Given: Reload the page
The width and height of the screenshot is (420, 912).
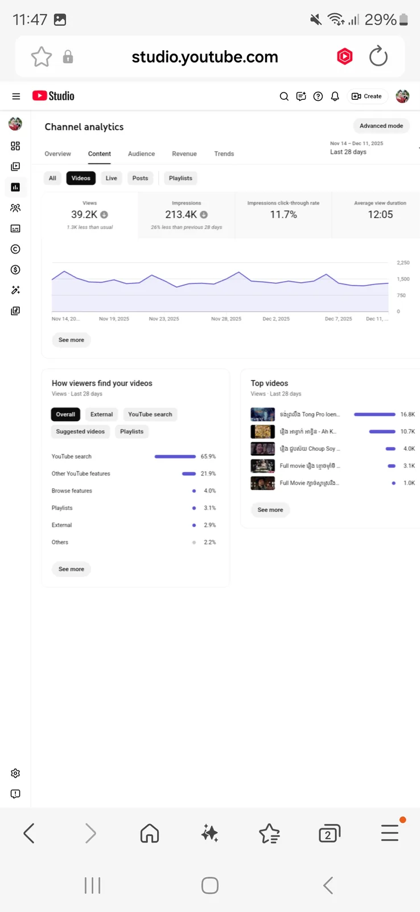Looking at the screenshot, I should pos(378,56).
